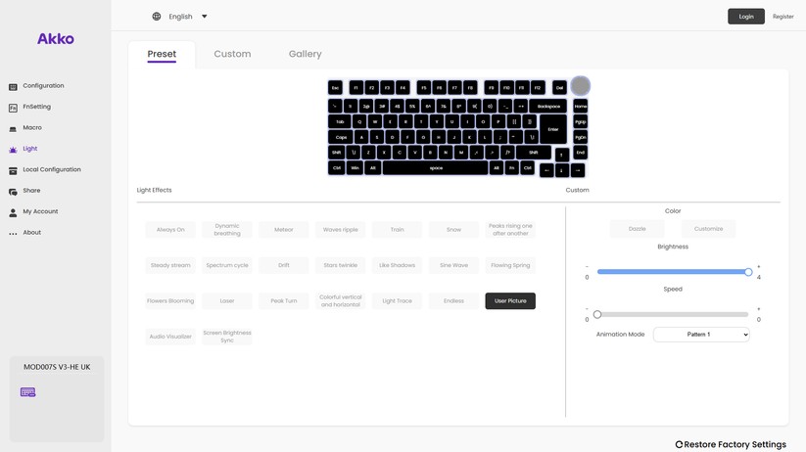The image size is (806, 452).
Task: Switch to the Custom tab
Action: click(232, 54)
